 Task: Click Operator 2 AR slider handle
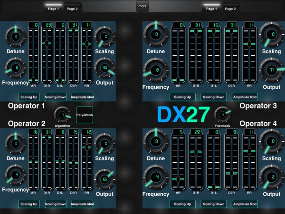click(x=33, y=161)
